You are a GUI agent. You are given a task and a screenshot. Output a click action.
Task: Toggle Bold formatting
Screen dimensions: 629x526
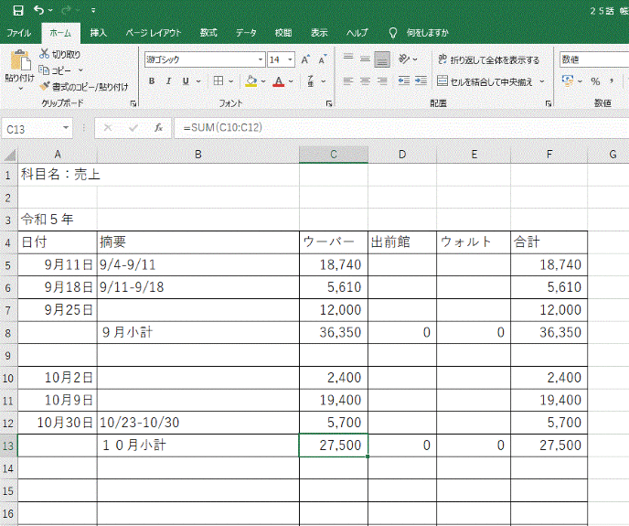[151, 81]
